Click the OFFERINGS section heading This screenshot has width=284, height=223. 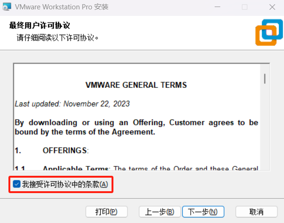point(66,151)
